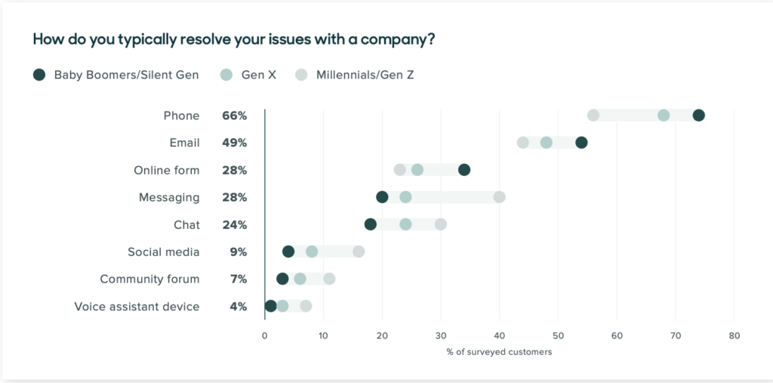Select the Phone row label

point(181,116)
